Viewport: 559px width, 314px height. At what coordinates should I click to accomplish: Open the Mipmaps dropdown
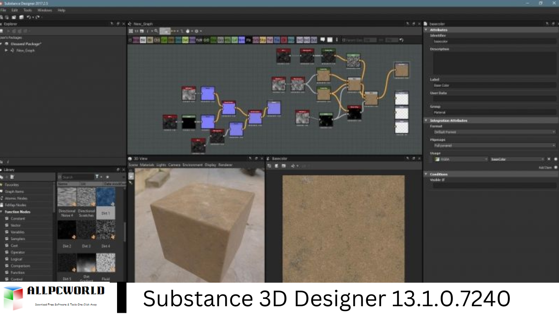tap(494, 146)
